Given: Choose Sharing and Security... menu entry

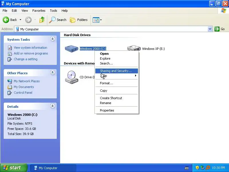Looking at the screenshot, I should [x=117, y=71].
